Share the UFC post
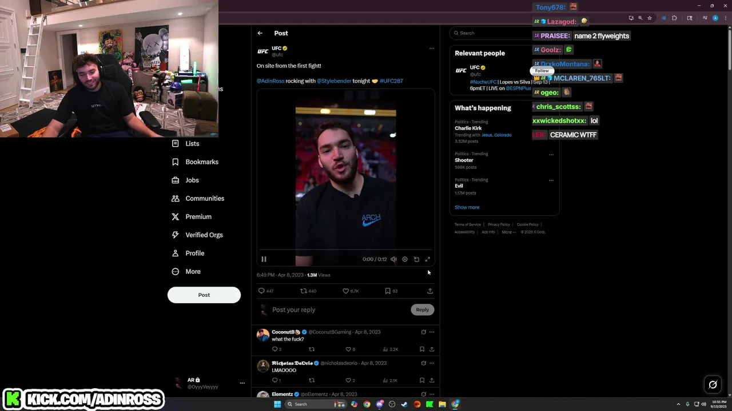This screenshot has height=411, width=732. pyautogui.click(x=430, y=291)
